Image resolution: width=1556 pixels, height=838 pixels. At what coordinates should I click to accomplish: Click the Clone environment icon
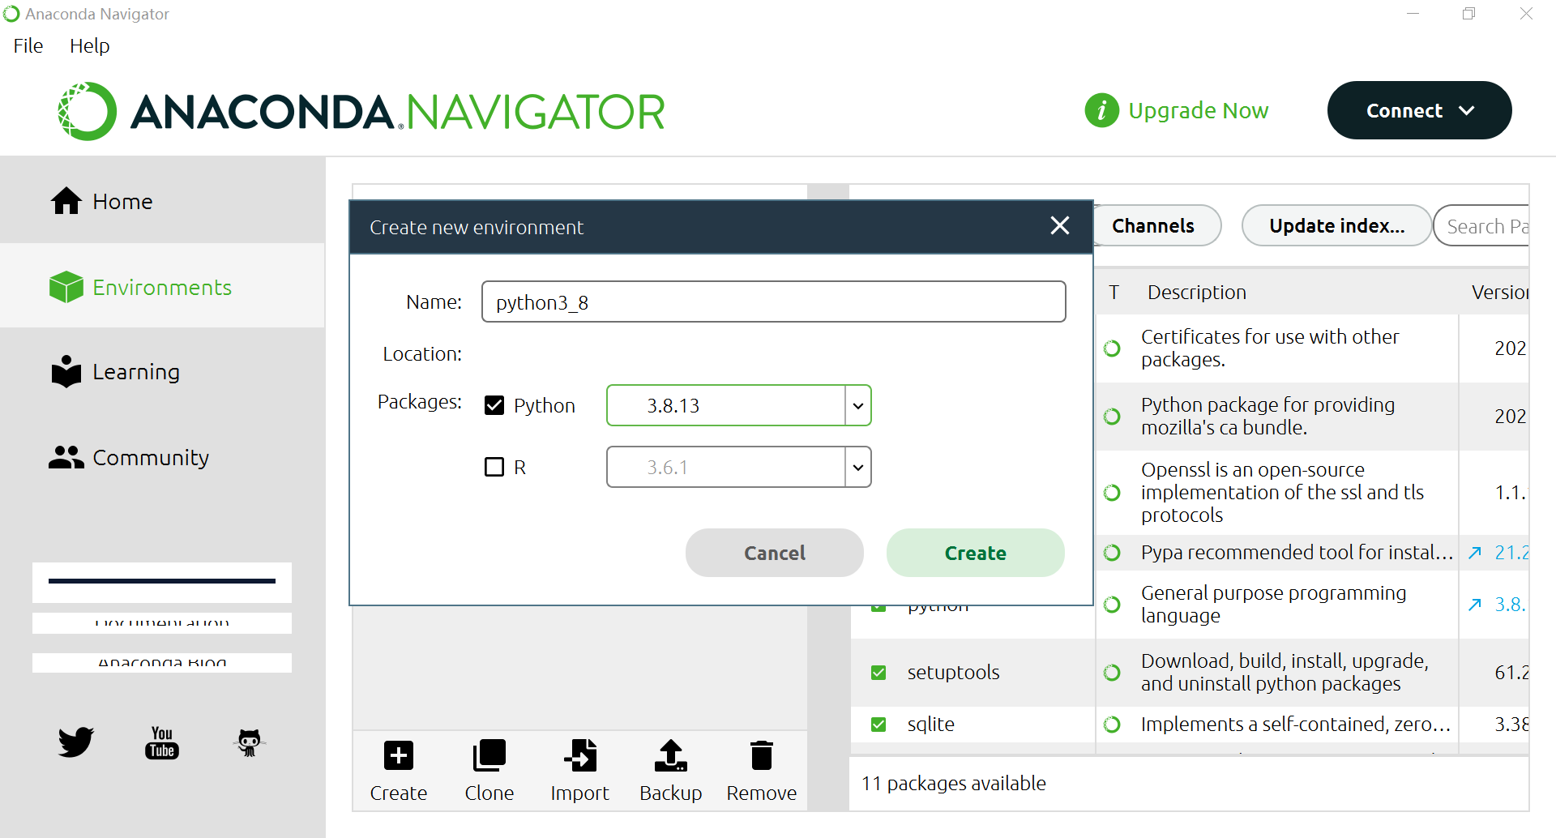(489, 755)
